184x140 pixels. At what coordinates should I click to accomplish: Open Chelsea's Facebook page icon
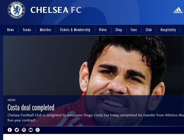[10, 130]
